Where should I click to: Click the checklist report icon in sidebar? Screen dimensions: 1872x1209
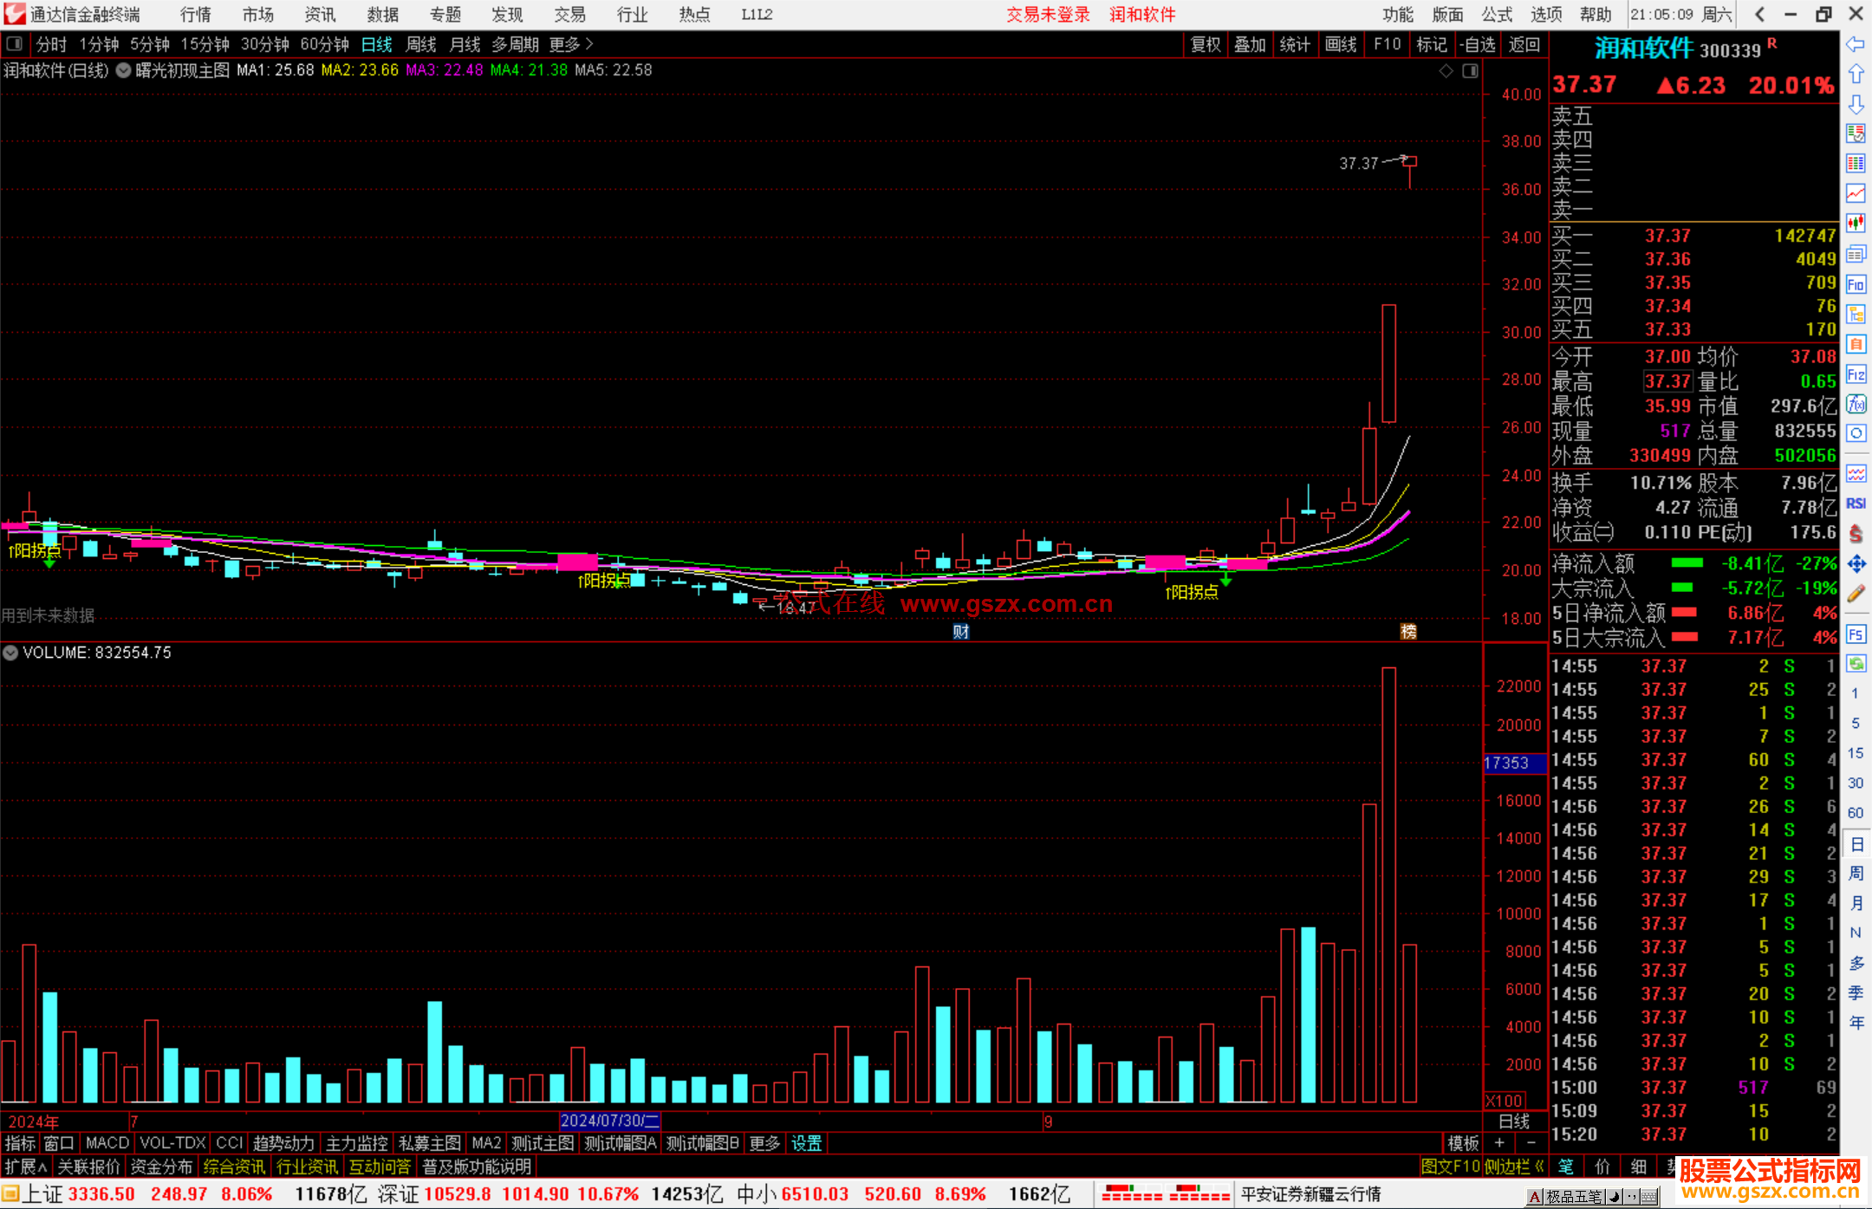coord(1856,133)
